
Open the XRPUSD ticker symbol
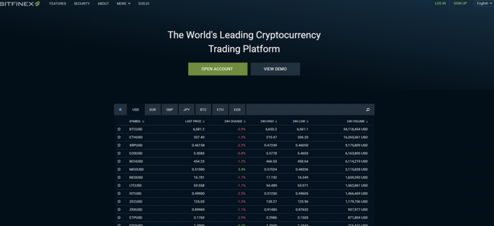point(136,145)
